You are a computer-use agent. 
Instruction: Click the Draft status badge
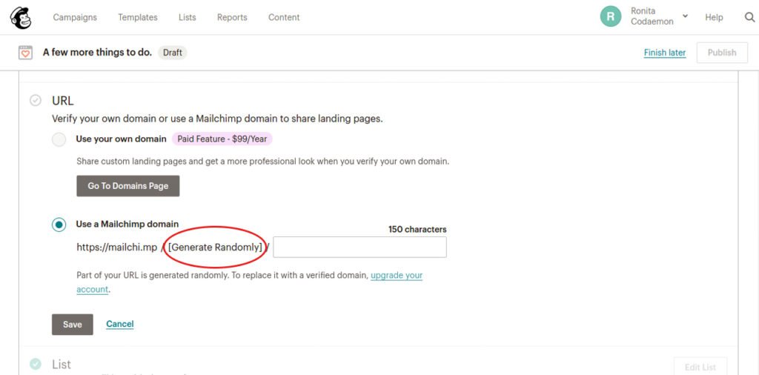172,53
